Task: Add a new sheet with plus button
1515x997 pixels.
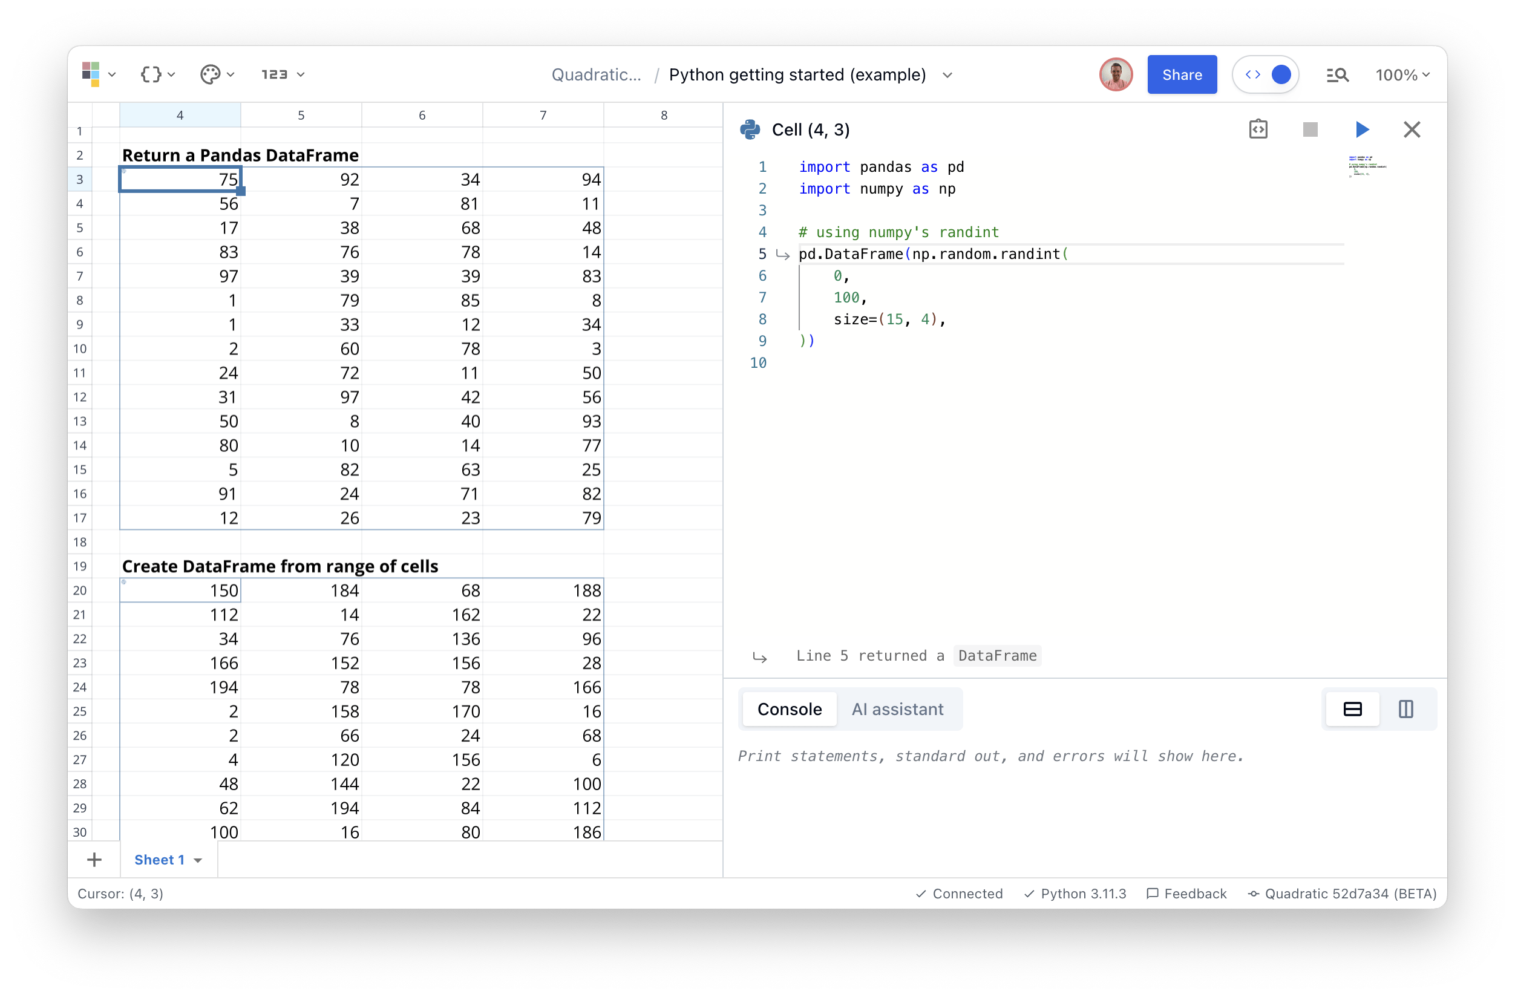Action: 94,860
